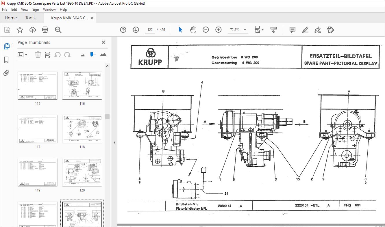
Task: Click the Save file icon
Action: [7, 30]
